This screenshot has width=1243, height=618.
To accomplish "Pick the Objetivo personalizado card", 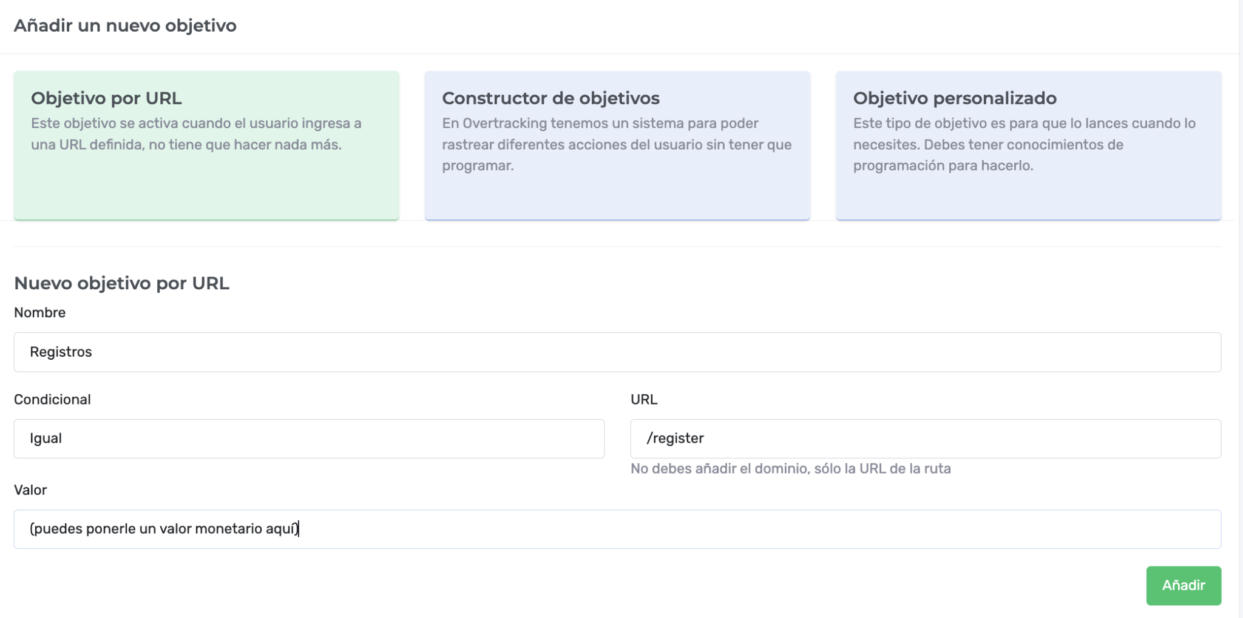I will [x=1028, y=146].
